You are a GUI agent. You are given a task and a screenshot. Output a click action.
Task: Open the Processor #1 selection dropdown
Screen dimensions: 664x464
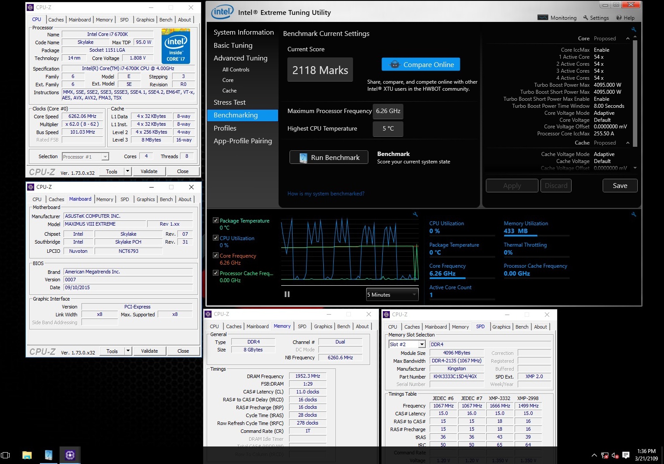[x=85, y=157]
